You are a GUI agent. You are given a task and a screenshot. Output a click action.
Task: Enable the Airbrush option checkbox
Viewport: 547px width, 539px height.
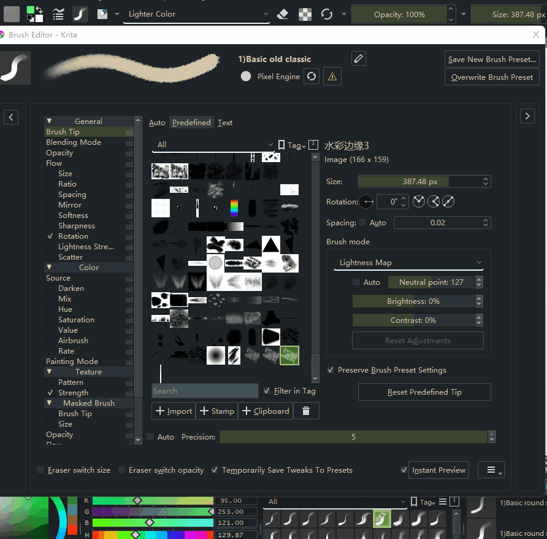50,341
